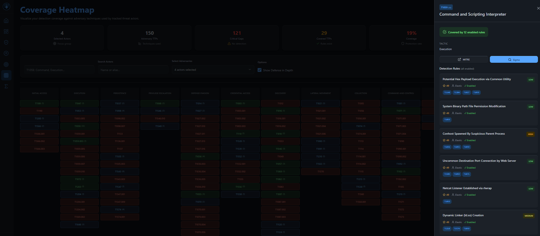The width and height of the screenshot is (540, 236).
Task: Select the T1047 cell in Execution column
Action: point(79,103)
